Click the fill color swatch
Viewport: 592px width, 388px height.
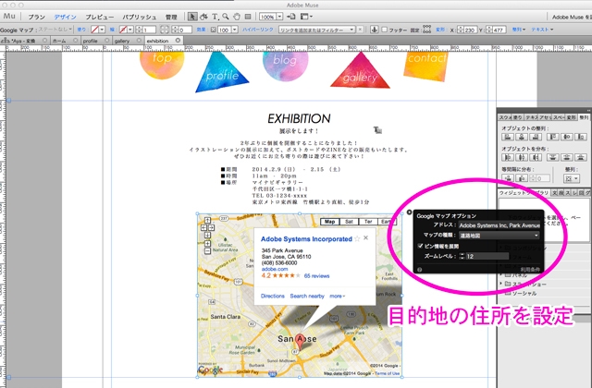tap(94, 30)
